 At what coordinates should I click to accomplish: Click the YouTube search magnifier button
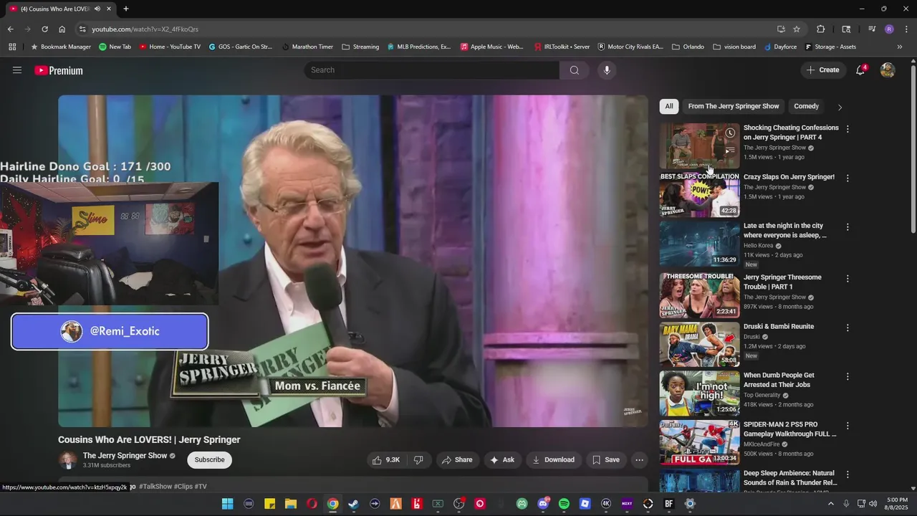pos(575,70)
